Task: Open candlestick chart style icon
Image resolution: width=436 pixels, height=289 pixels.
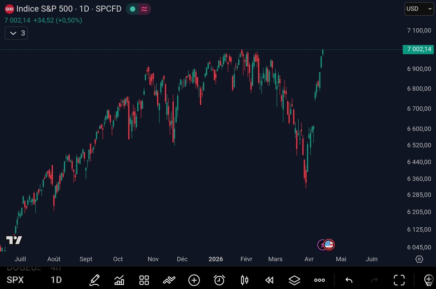Action: coord(245,280)
